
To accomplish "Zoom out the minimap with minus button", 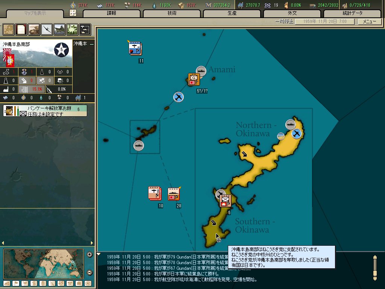I will [x=89, y=272].
